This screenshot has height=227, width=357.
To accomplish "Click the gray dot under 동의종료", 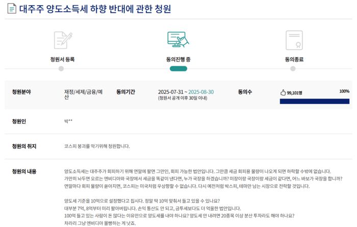I will 293,68.
